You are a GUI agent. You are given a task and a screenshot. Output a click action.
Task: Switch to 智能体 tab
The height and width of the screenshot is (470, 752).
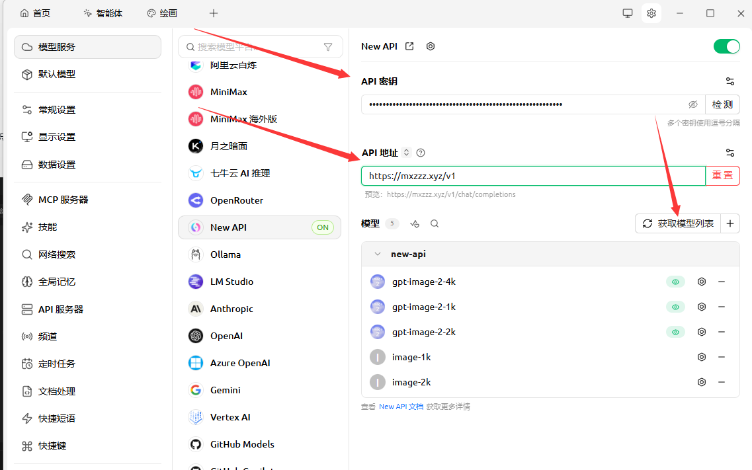[x=103, y=13]
